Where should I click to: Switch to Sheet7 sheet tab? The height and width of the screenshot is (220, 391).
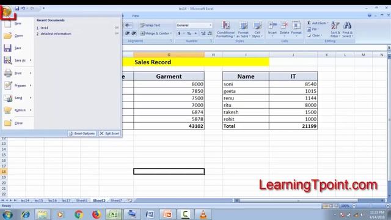[116, 200]
